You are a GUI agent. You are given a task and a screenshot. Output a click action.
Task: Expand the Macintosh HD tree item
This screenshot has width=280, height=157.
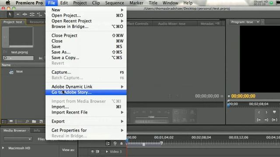pos(3,148)
